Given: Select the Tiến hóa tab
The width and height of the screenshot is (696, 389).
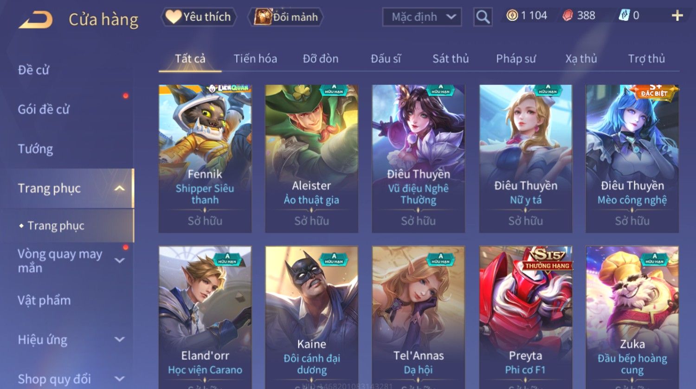Looking at the screenshot, I should (x=255, y=59).
